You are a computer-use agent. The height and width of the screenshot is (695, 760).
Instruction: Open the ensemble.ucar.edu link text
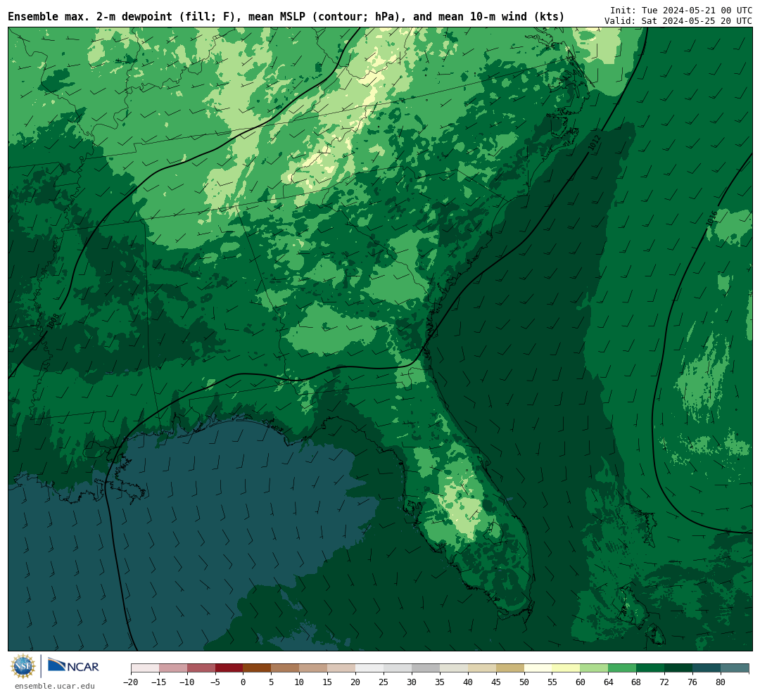[55, 686]
